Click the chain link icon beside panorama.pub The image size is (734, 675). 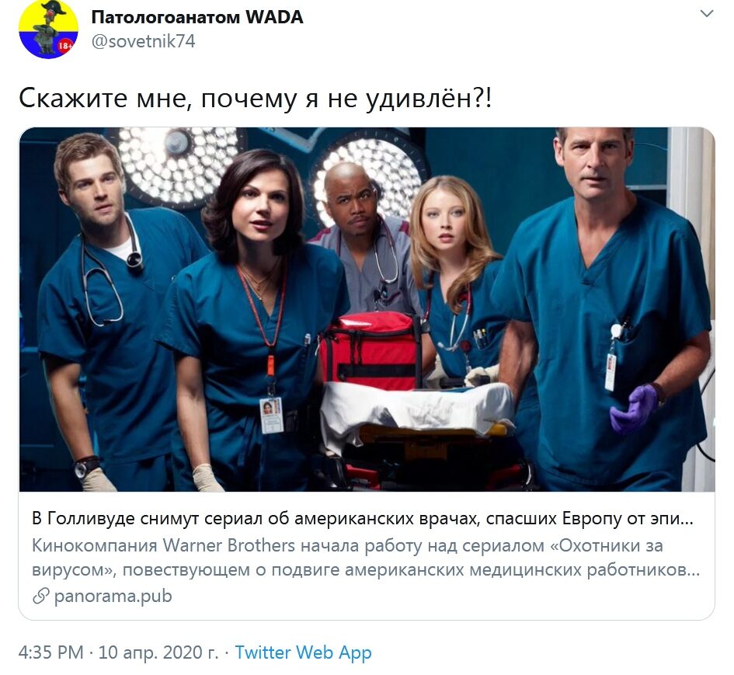point(40,597)
